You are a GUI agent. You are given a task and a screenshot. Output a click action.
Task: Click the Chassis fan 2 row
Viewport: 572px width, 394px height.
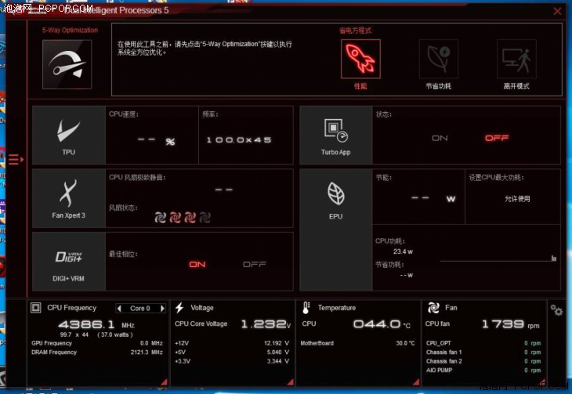point(483,361)
